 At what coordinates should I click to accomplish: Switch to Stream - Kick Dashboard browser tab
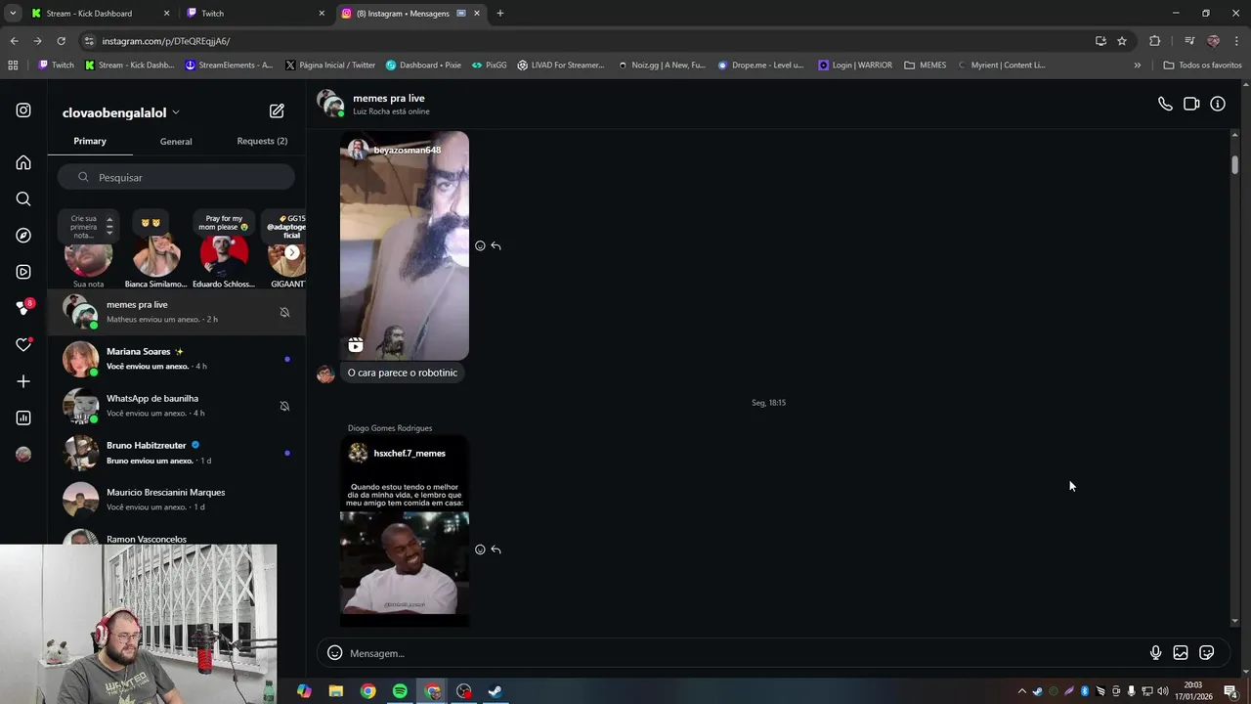coord(99,13)
